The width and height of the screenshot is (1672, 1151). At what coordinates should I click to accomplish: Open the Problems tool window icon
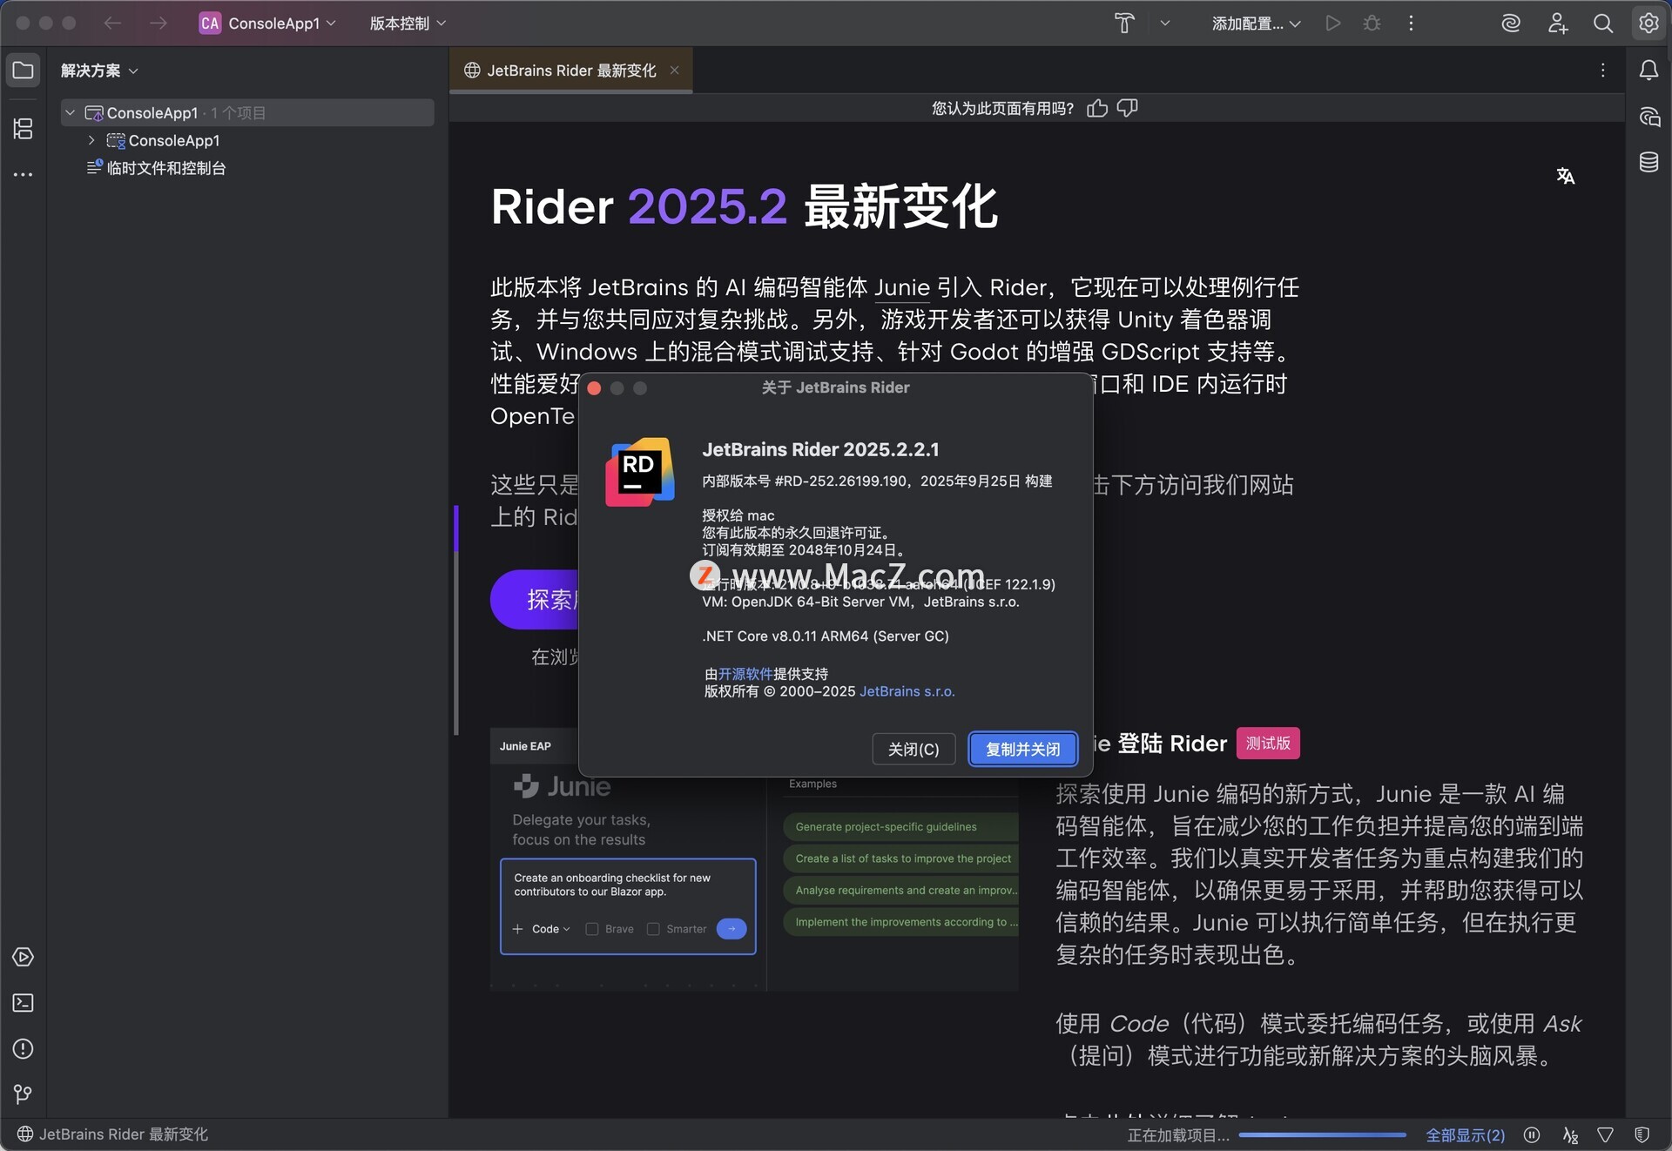(24, 1049)
